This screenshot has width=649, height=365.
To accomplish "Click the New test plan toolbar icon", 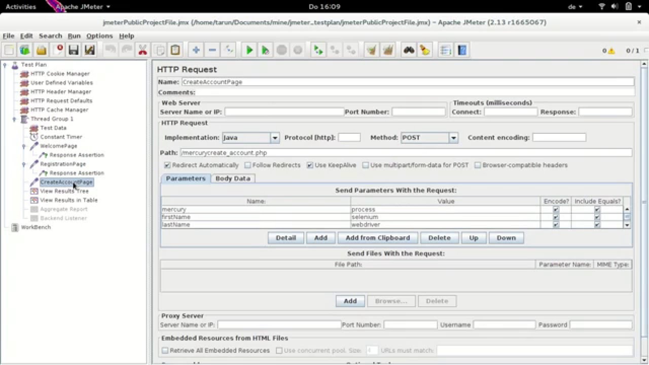I will tap(9, 50).
